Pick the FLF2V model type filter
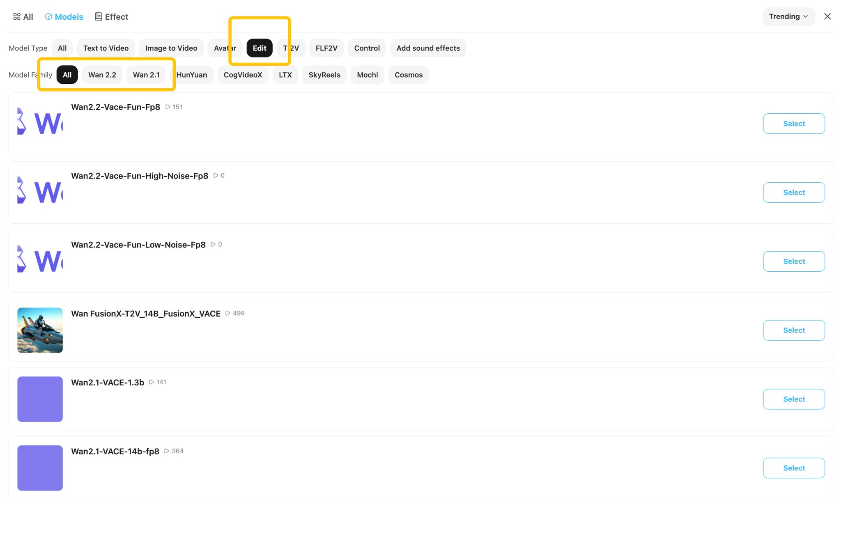Screen dimensions: 841x541 (x=326, y=48)
